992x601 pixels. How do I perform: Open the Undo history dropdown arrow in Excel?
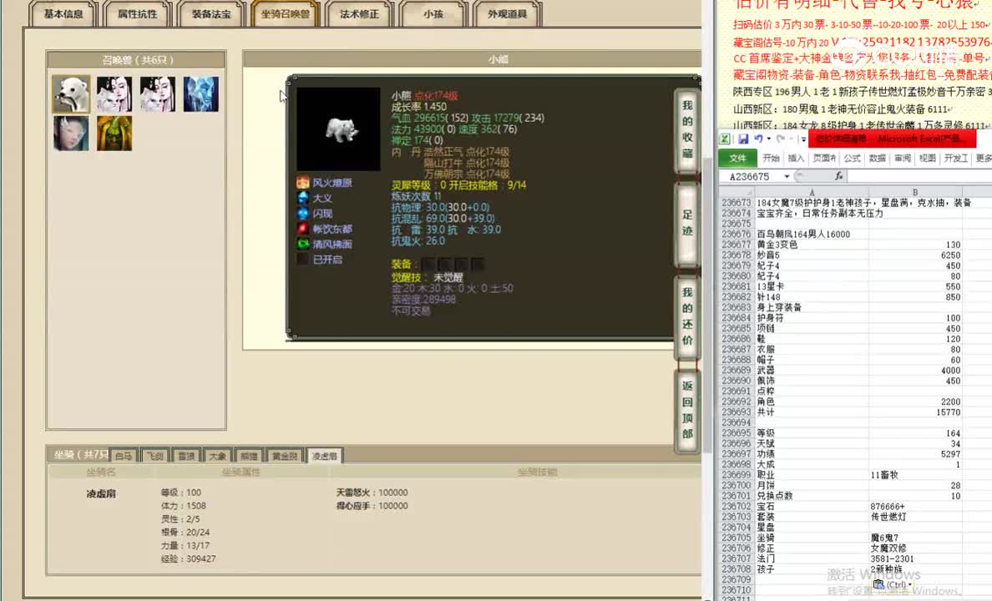pyautogui.click(x=769, y=139)
